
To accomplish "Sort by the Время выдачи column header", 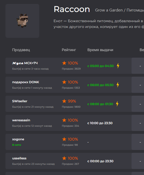I will [x=100, y=50].
